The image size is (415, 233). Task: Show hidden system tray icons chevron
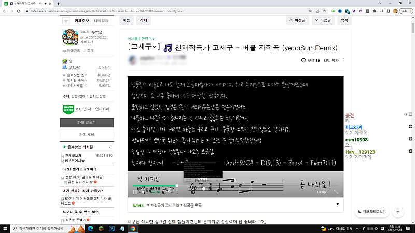(357, 229)
